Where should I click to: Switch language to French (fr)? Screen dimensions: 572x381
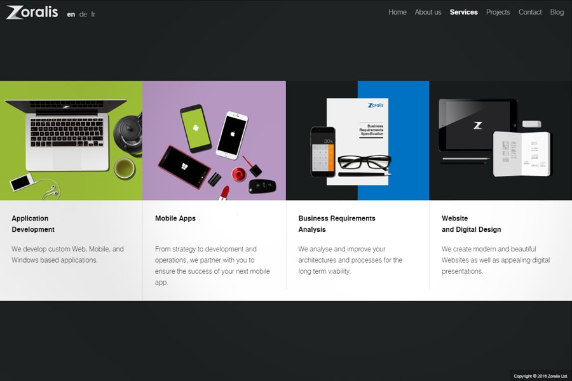[x=93, y=14]
